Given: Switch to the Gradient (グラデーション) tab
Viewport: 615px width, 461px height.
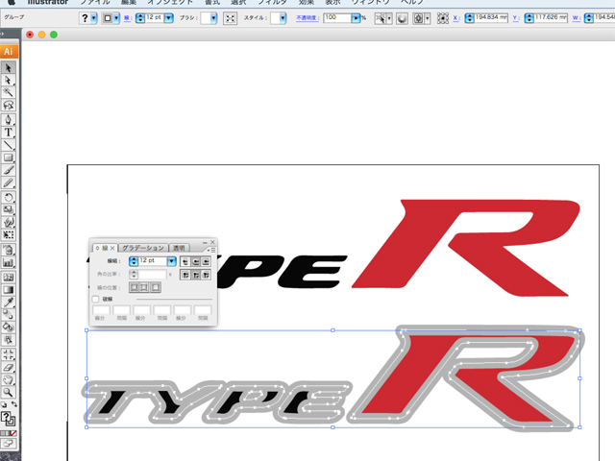Looking at the screenshot, I should (x=143, y=248).
